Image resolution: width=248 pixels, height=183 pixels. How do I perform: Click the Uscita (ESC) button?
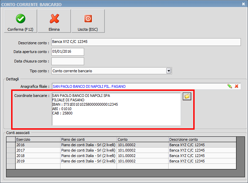pos(88,21)
